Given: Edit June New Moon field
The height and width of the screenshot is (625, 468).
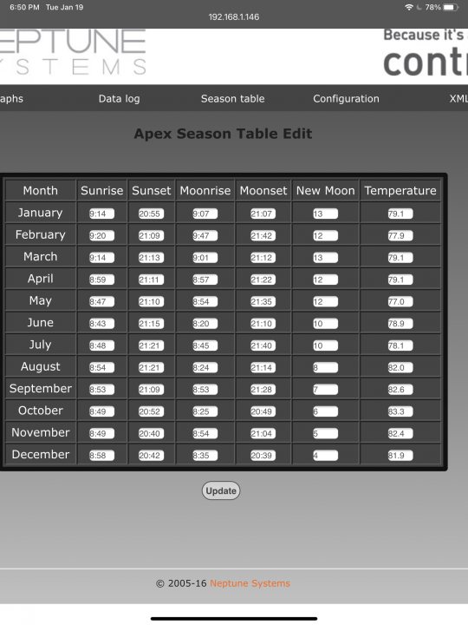Looking at the screenshot, I should coord(325,323).
